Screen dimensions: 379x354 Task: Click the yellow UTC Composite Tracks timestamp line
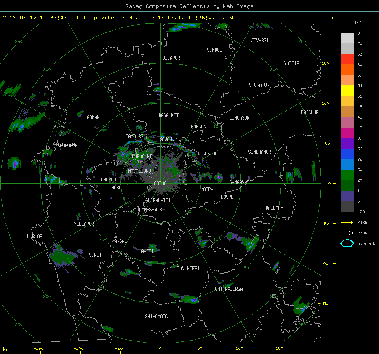coord(119,18)
